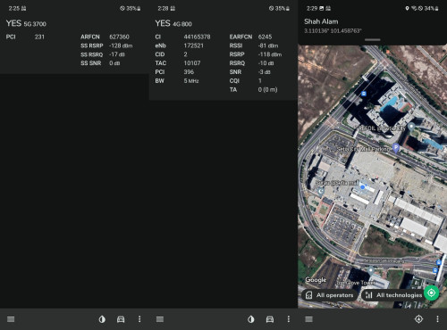Toggle the theme contrast icon on the 4G screen

[251, 319]
